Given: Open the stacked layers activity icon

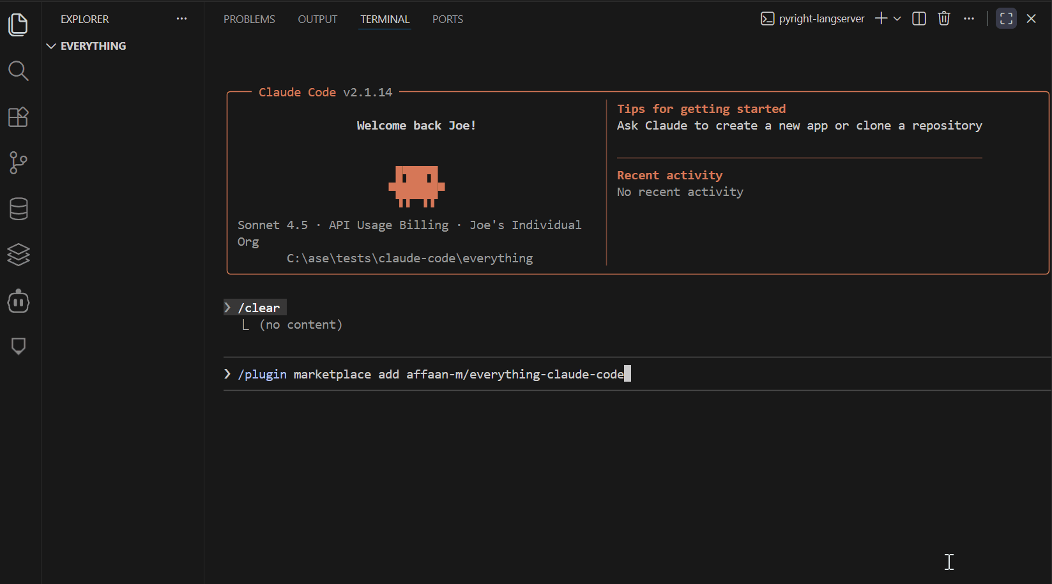Looking at the screenshot, I should tap(19, 255).
